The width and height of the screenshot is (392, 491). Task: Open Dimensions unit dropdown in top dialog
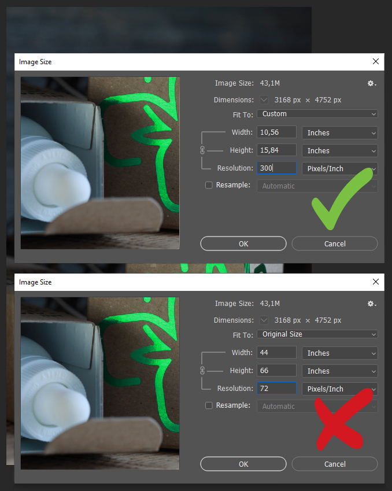coord(264,100)
